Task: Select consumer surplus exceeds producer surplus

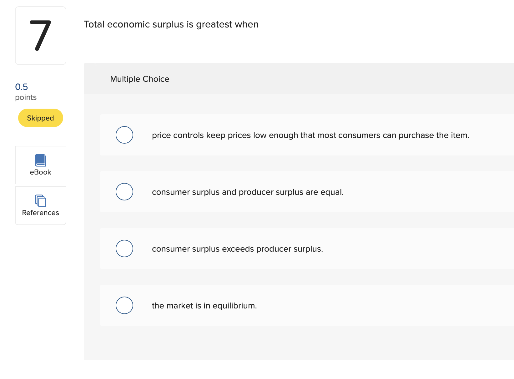Action: point(237,249)
